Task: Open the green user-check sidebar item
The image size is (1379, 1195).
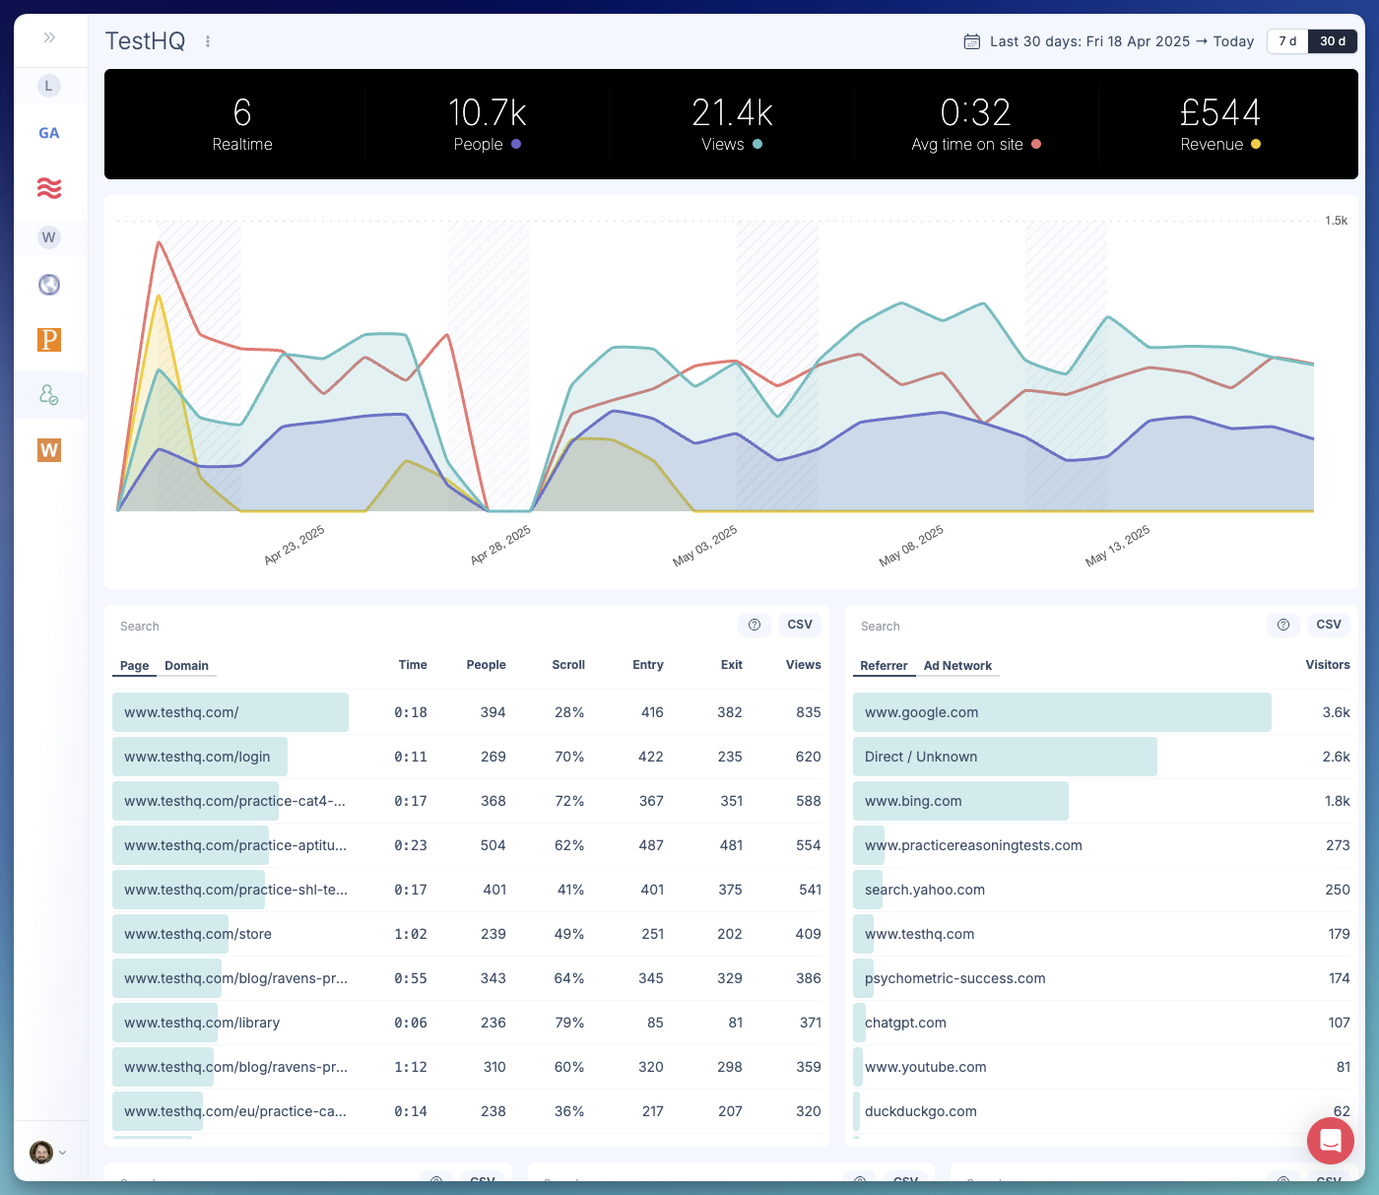Action: tap(48, 394)
